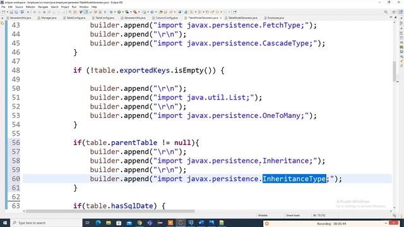
Task: Open the Refactor menu
Action: [30, 7]
